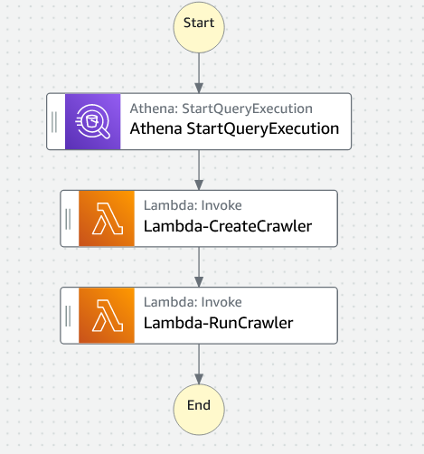Select the Athena StartQueryExecution state name

(x=234, y=128)
